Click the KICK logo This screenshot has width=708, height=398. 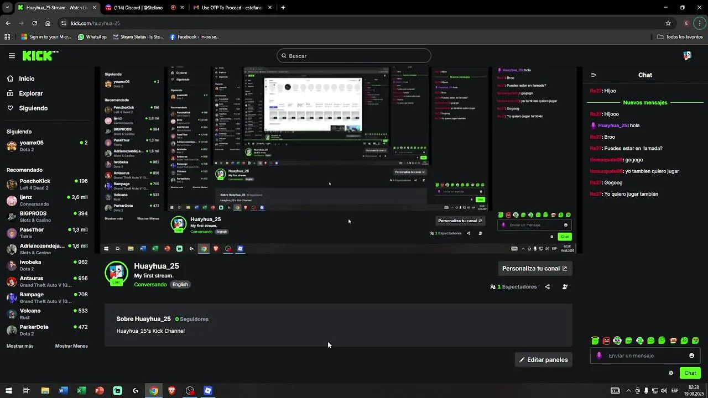(40, 56)
